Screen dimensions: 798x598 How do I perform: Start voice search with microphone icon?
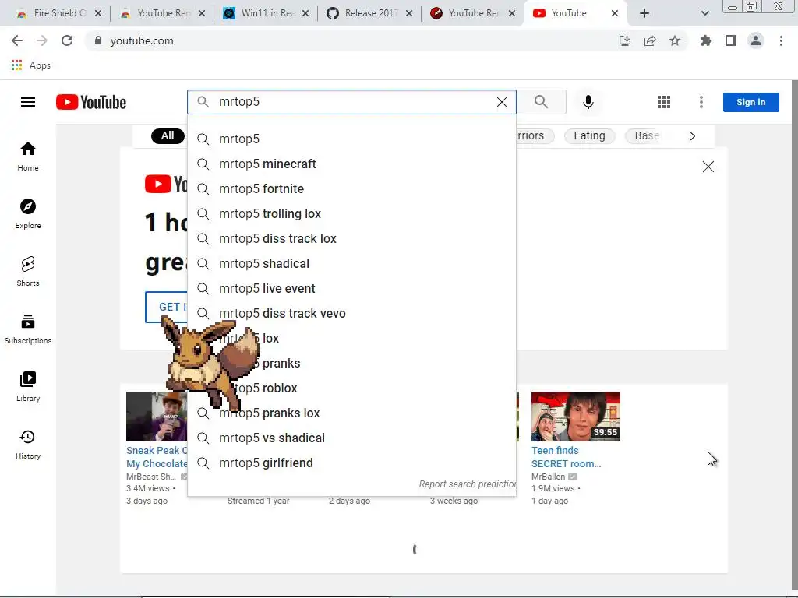click(x=588, y=102)
